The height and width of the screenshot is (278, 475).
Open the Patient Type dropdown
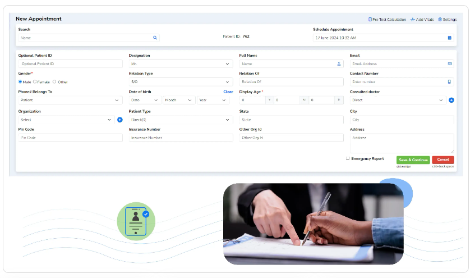[181, 120]
